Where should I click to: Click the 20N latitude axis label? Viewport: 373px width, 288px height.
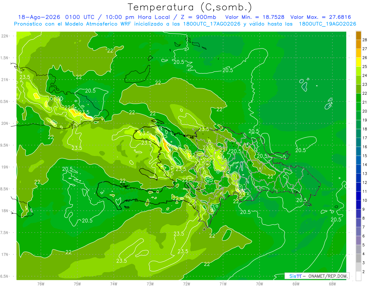click(x=5, y=123)
